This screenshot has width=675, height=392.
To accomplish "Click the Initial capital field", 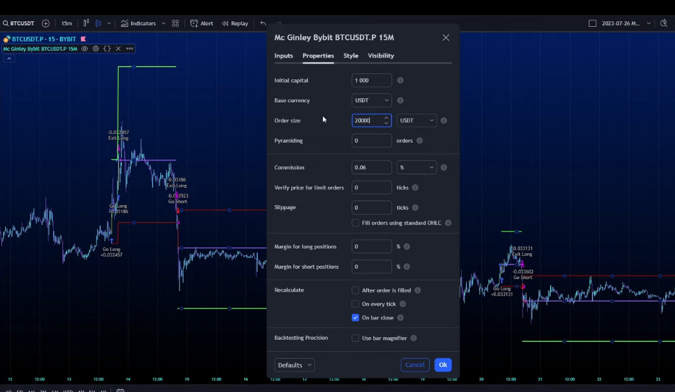I will pyautogui.click(x=371, y=81).
